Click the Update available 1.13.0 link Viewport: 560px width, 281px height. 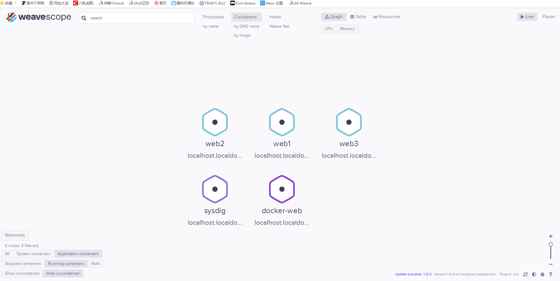[413, 274]
